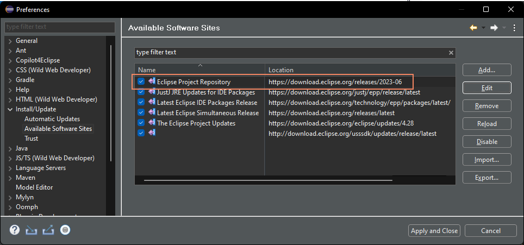
Task: Expand the Help tree node
Action: click(10, 90)
